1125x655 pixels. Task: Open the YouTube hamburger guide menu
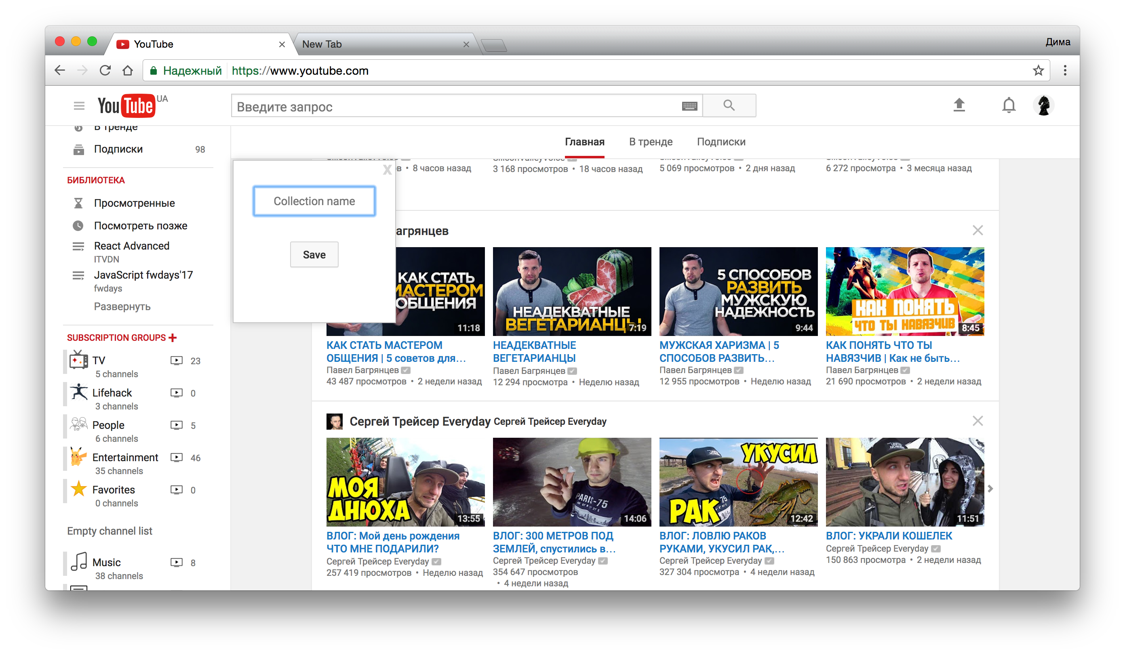click(x=79, y=106)
